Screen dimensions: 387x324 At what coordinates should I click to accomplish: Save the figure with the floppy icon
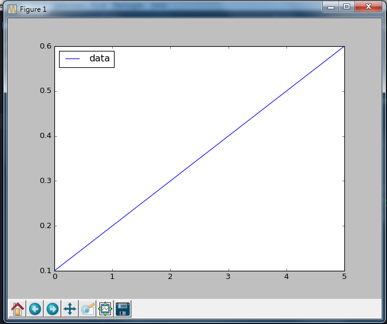coord(123,309)
